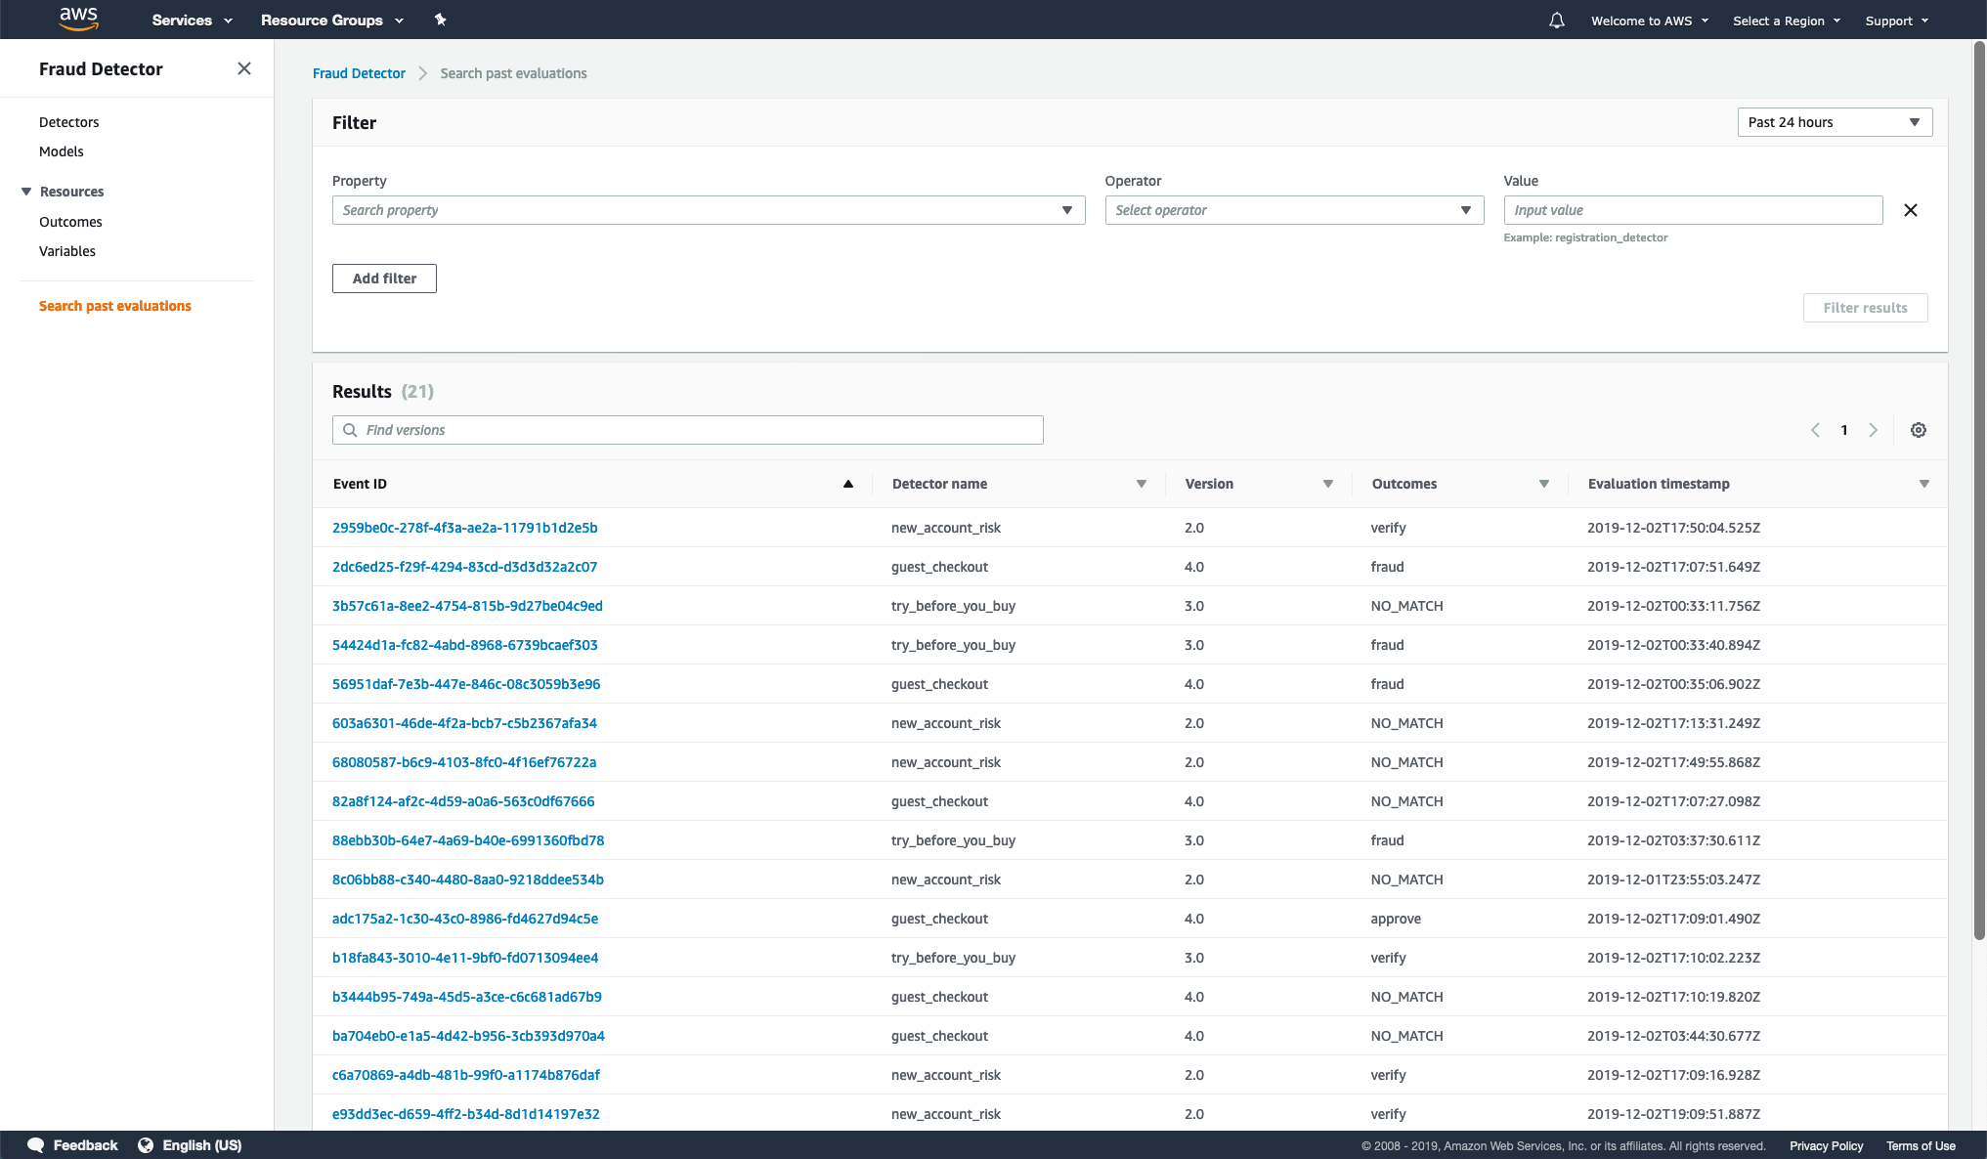The width and height of the screenshot is (1987, 1159).
Task: Remove the filter row with X icon
Action: (1911, 210)
